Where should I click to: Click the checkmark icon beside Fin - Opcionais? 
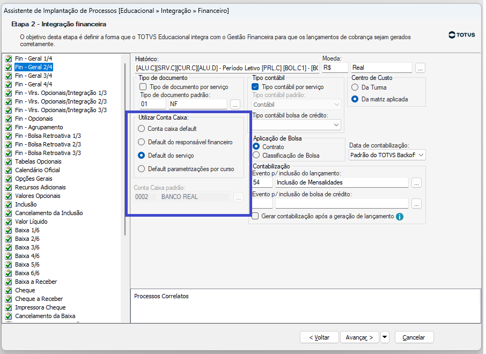point(9,119)
